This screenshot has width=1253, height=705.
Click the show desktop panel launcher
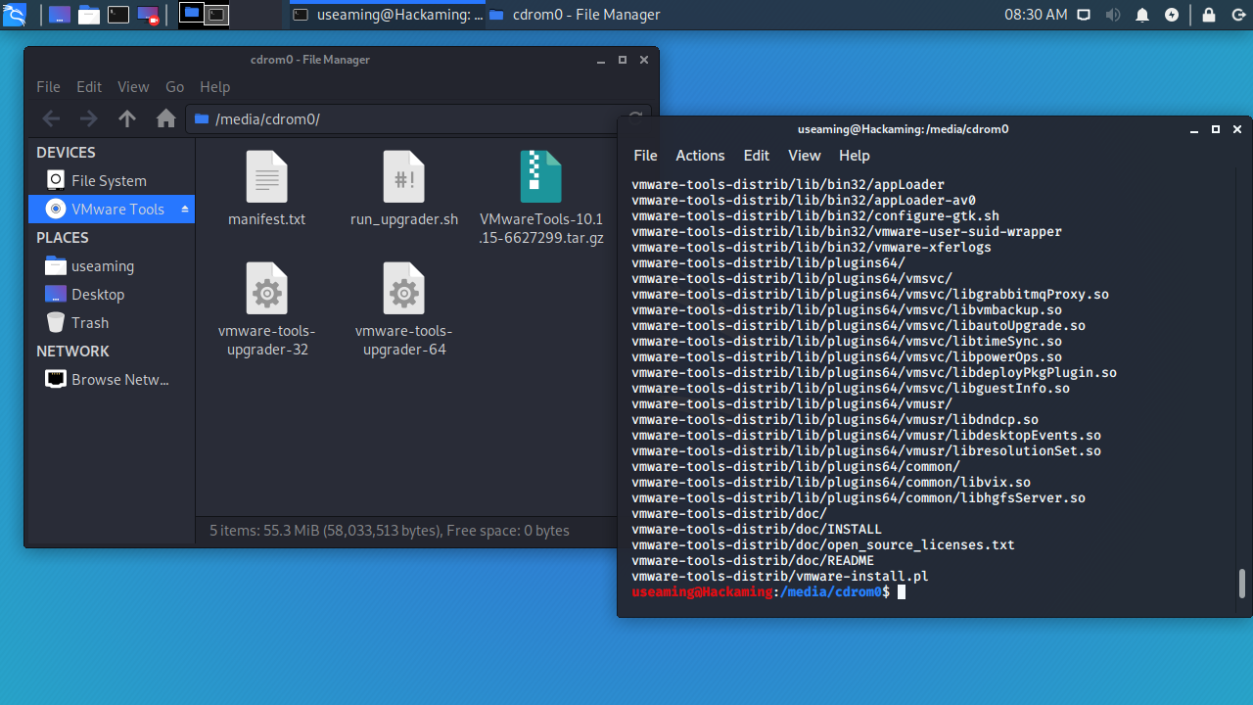[x=60, y=15]
